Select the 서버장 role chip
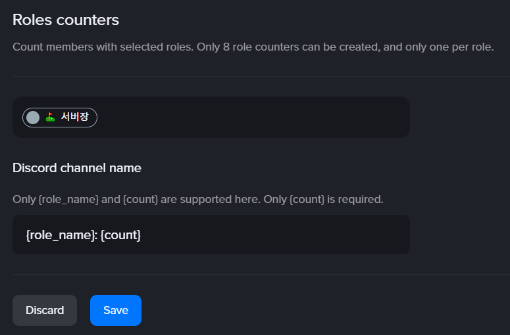Image resolution: width=510 pixels, height=335 pixels. click(x=60, y=118)
